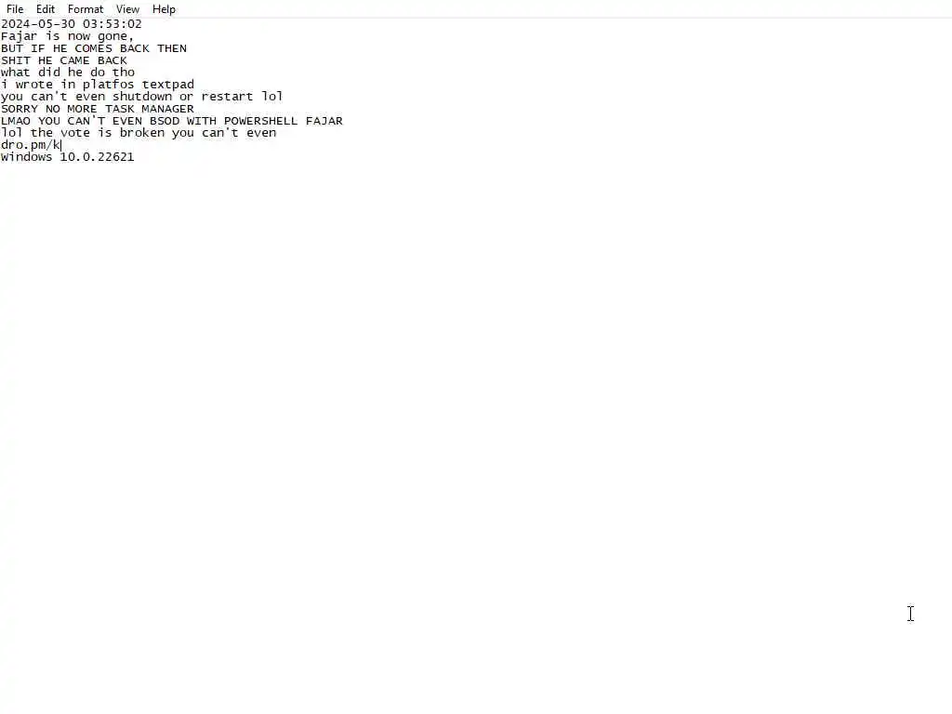Click the word 'textpad' in the text
The height and width of the screenshot is (714, 952).
[167, 85]
